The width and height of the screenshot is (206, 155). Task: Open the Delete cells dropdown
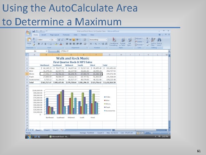[x=139, y=42]
